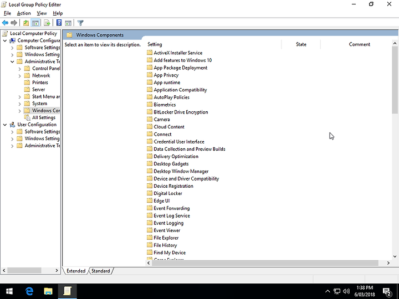This screenshot has width=399, height=299.
Task: Expand the Network tree node
Action: [x=19, y=75]
